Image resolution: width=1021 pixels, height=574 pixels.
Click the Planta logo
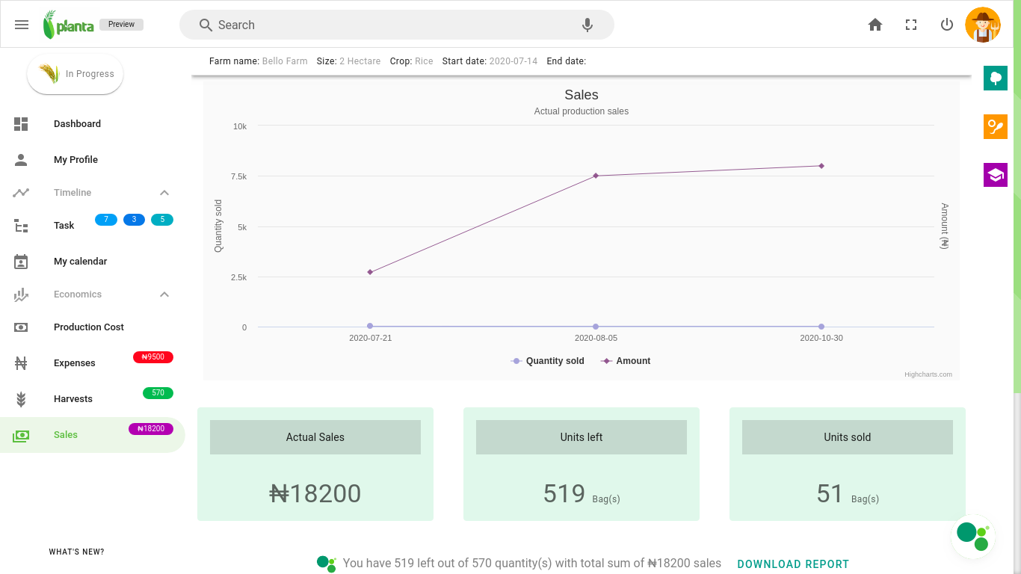[68, 25]
